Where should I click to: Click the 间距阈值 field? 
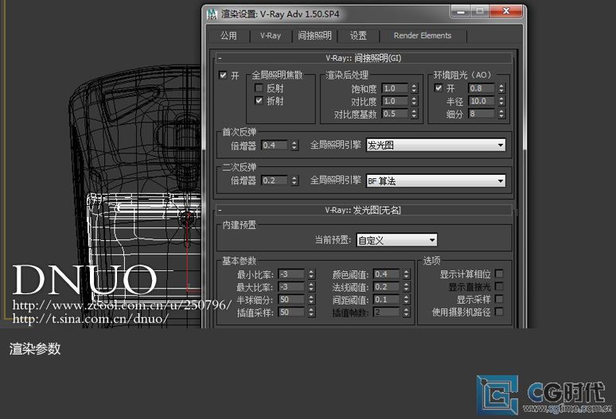pos(387,299)
